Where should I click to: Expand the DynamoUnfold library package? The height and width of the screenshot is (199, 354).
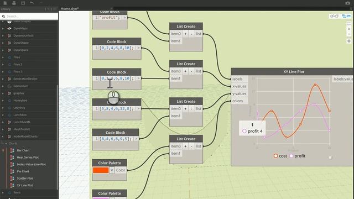coord(3,35)
